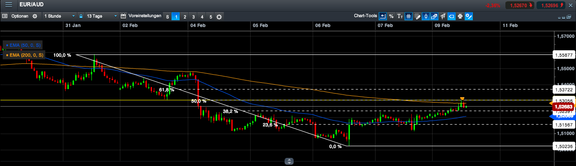
Task: Click the buy price 1,52696 button
Action: (551, 5)
